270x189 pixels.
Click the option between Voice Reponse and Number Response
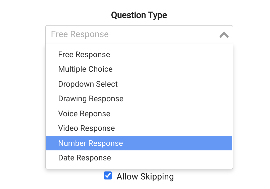(86, 128)
